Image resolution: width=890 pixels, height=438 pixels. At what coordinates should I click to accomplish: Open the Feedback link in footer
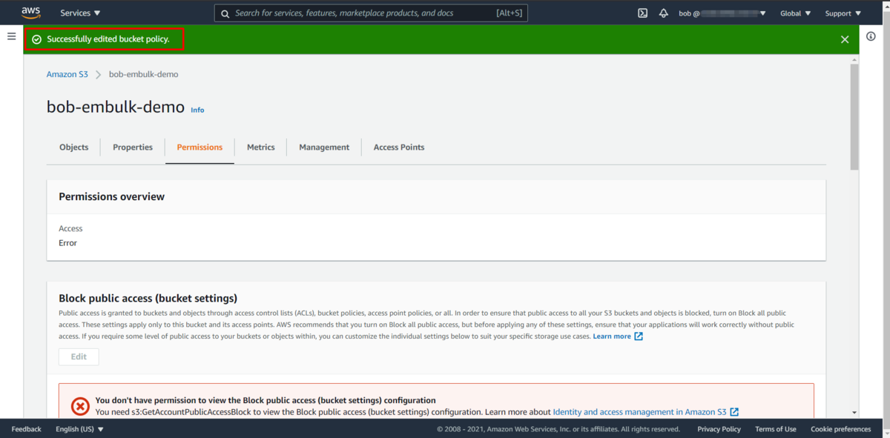[x=27, y=429]
